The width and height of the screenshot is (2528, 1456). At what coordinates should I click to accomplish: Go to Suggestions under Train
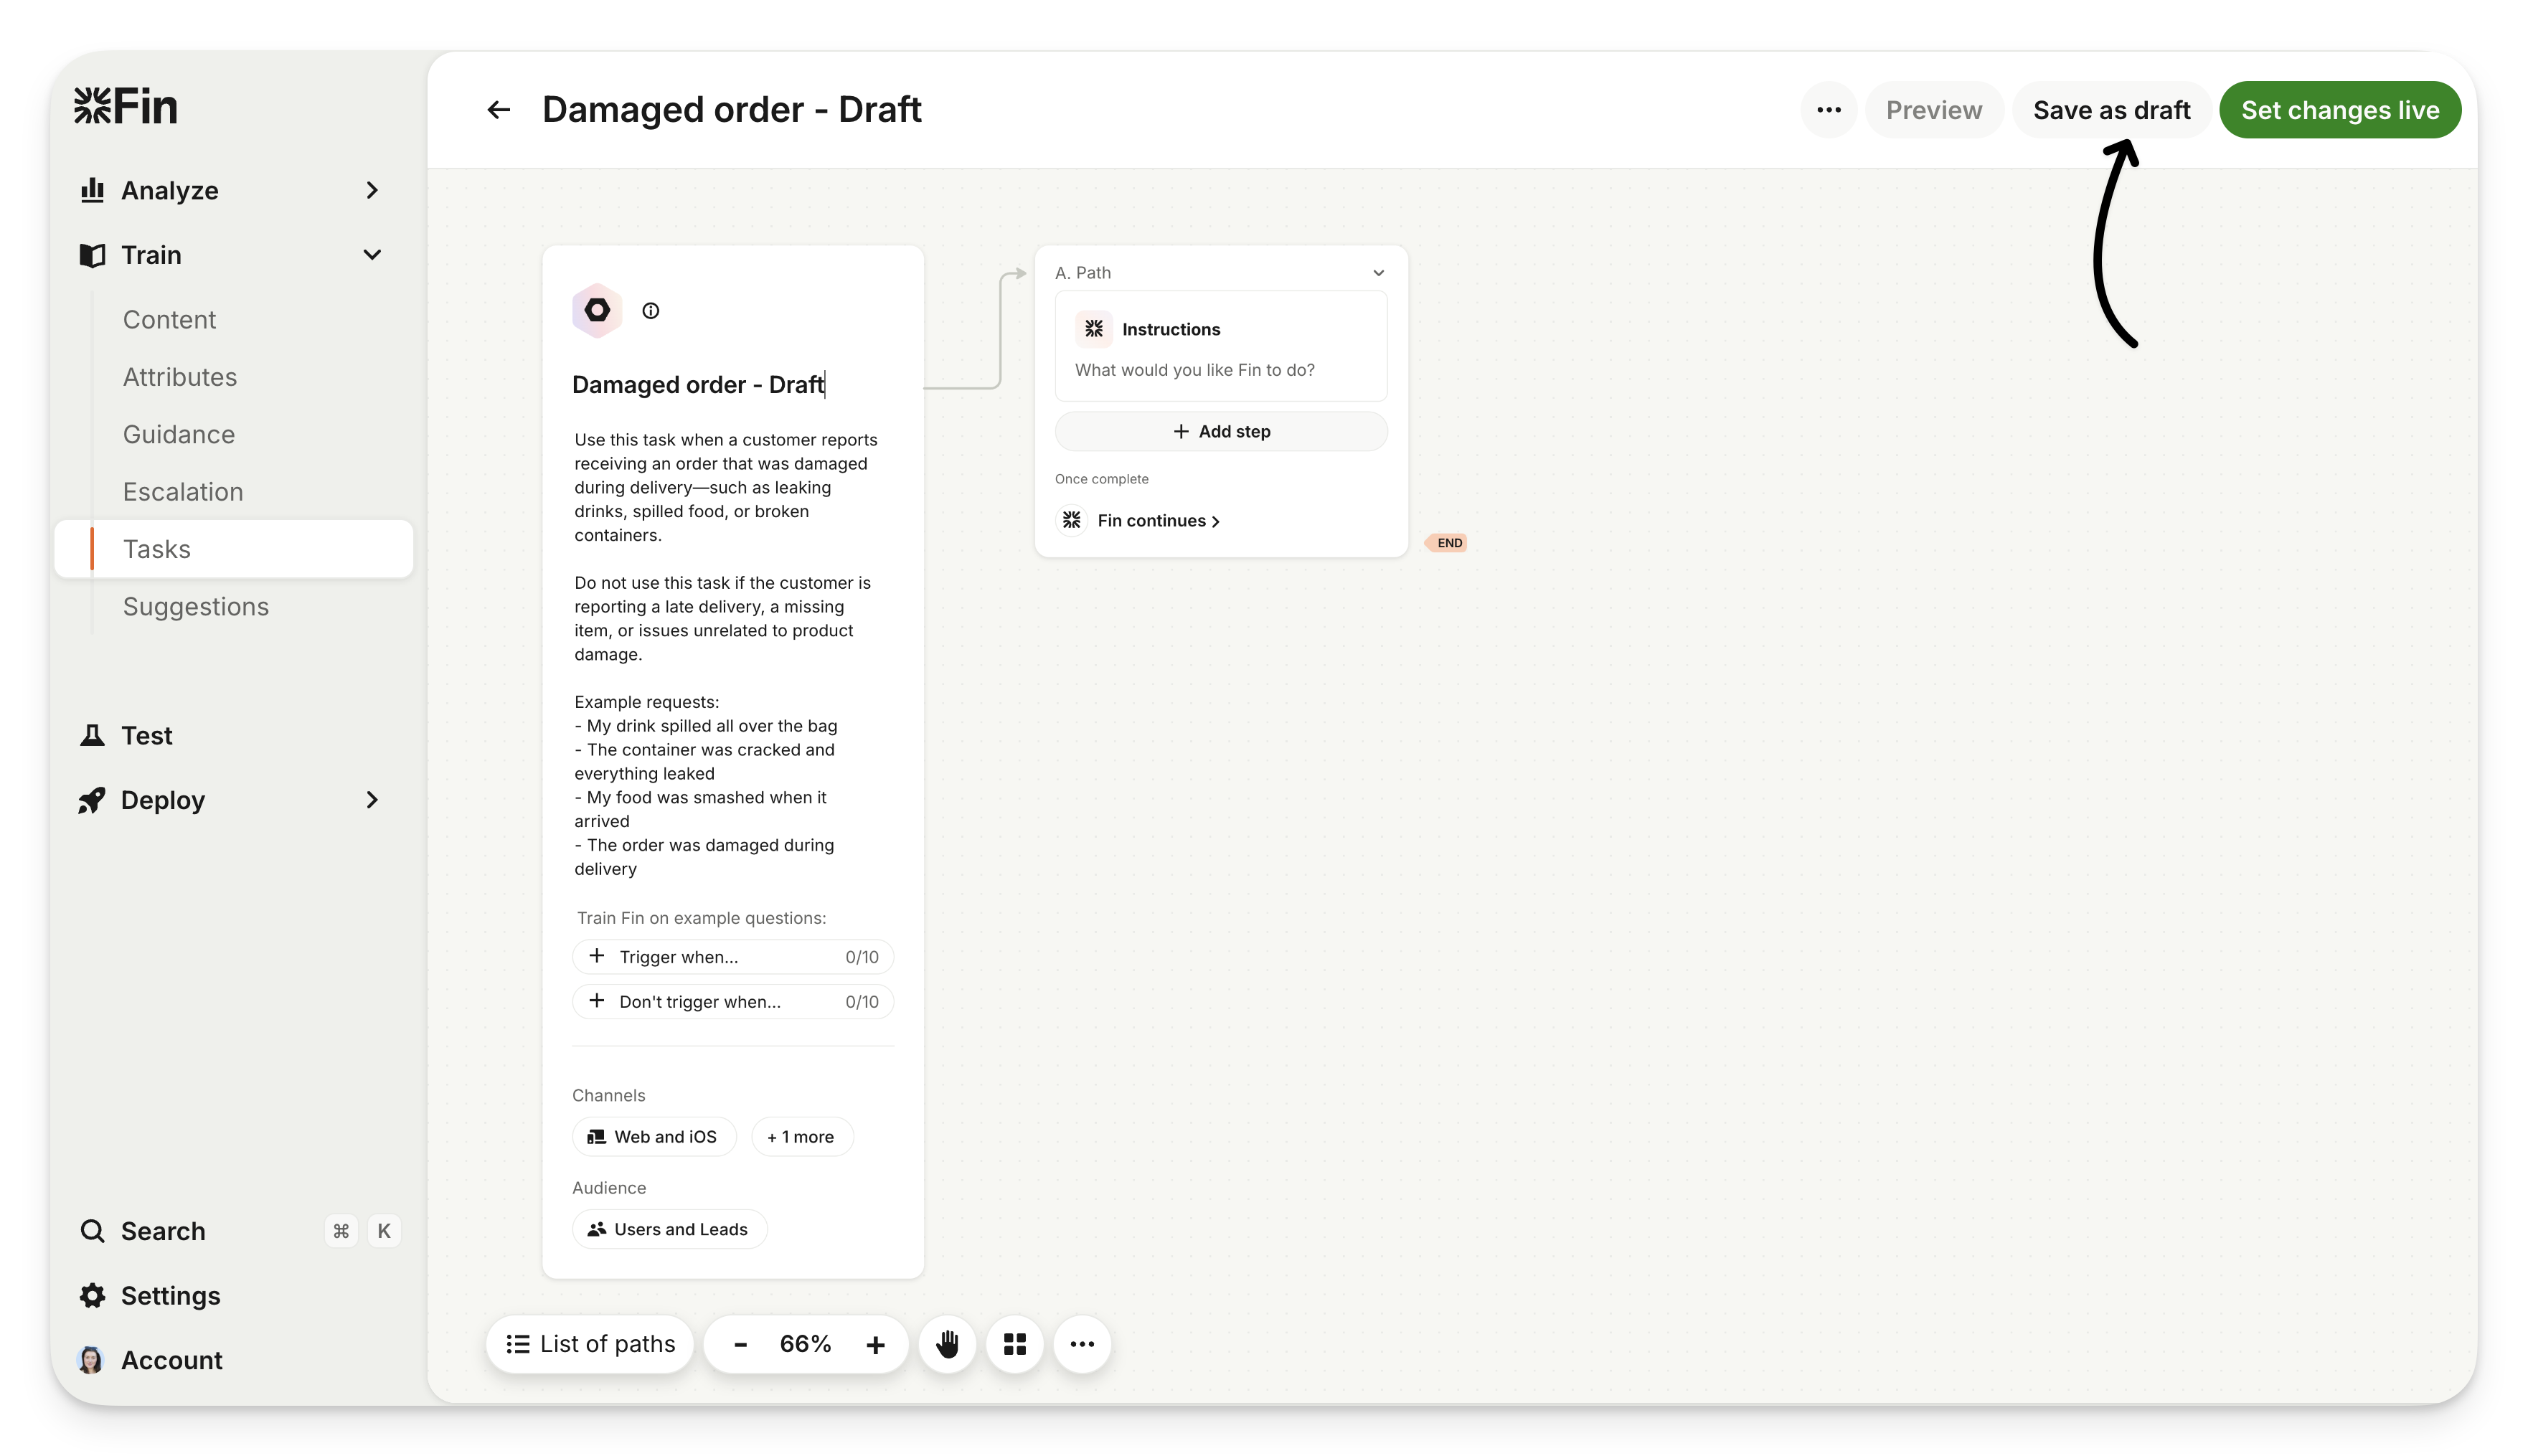pos(196,607)
